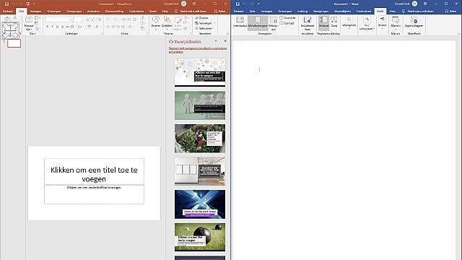Collapse the PowerPoint ribbon
The width and height of the screenshot is (462, 260).
[227, 34]
